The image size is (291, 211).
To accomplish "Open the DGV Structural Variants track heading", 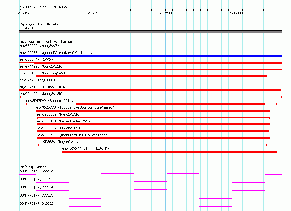I will click(46, 42).
